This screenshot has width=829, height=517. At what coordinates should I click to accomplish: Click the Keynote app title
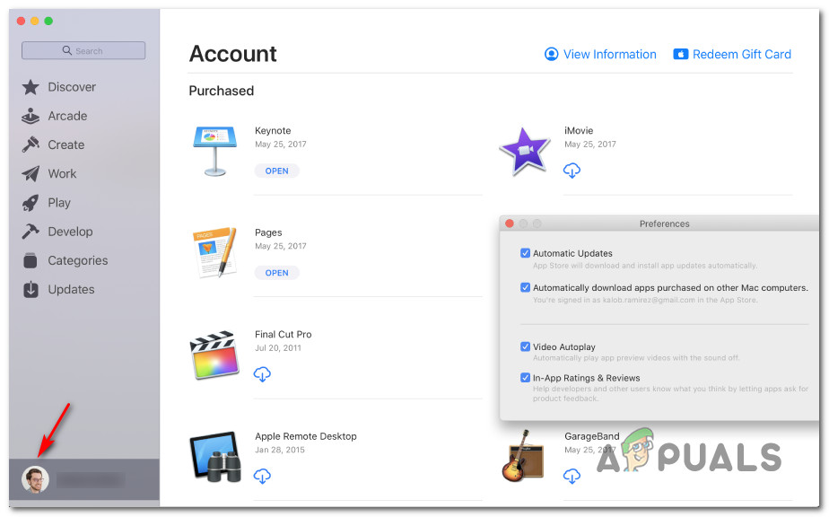click(x=273, y=130)
